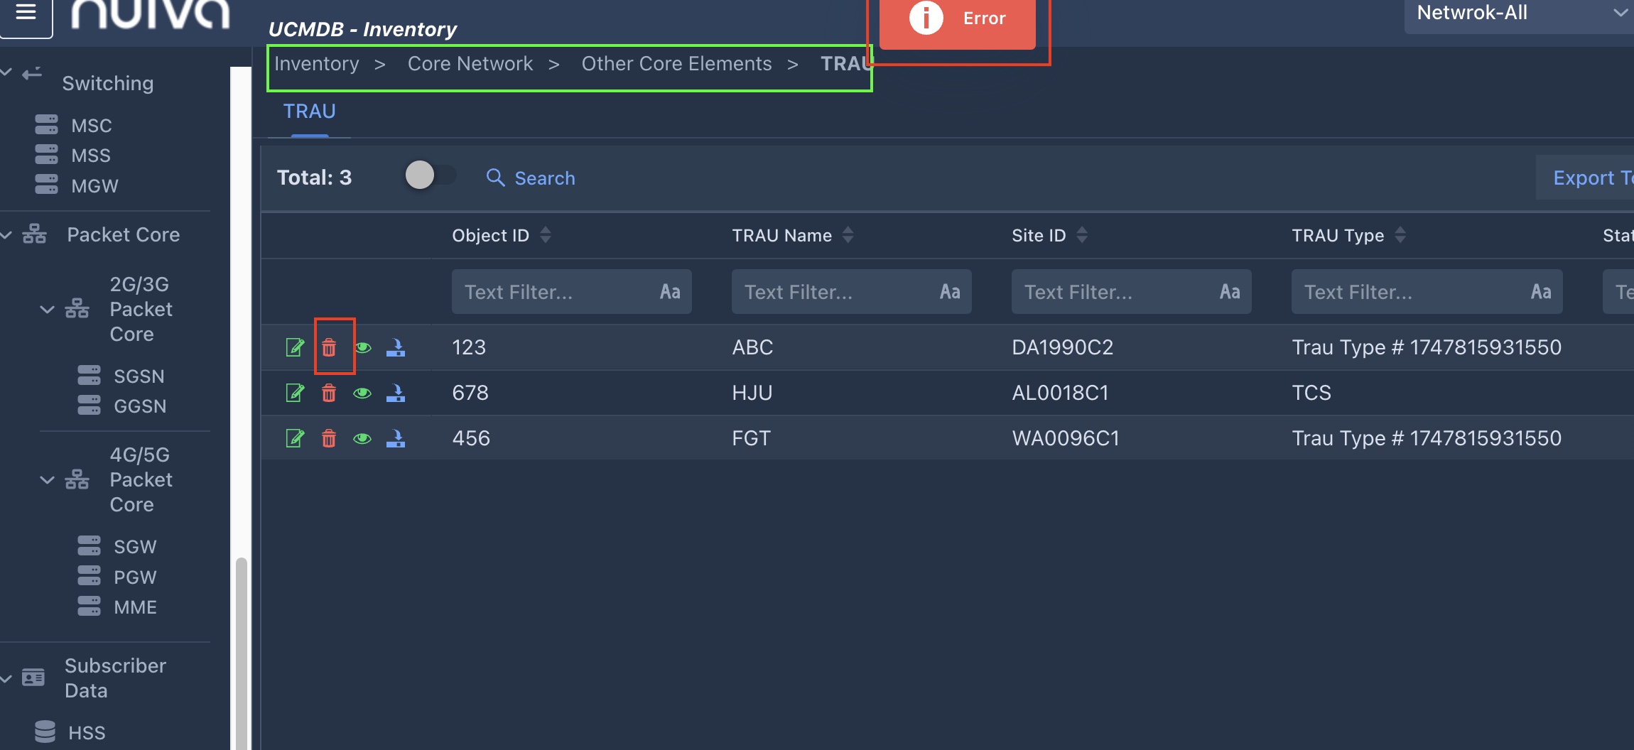Click the eye icon for row 456
The width and height of the screenshot is (1634, 750).
pos(362,438)
